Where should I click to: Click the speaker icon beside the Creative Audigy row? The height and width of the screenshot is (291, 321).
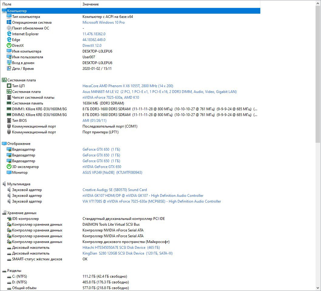pos(9,190)
